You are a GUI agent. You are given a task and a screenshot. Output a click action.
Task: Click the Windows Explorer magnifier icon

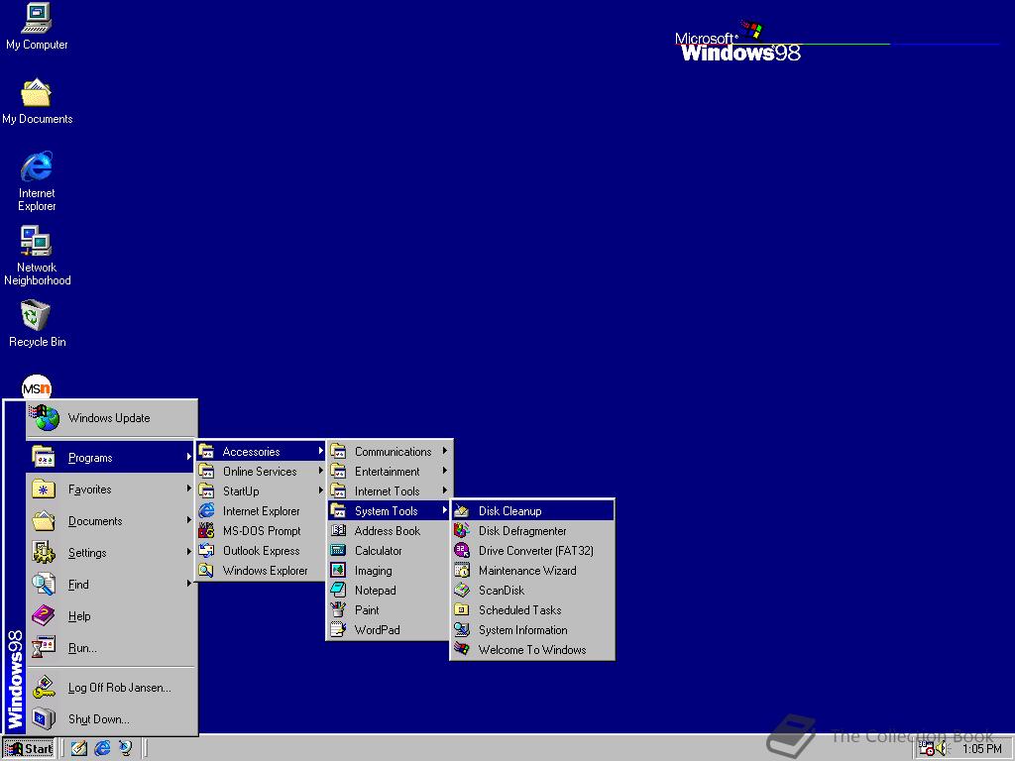206,570
